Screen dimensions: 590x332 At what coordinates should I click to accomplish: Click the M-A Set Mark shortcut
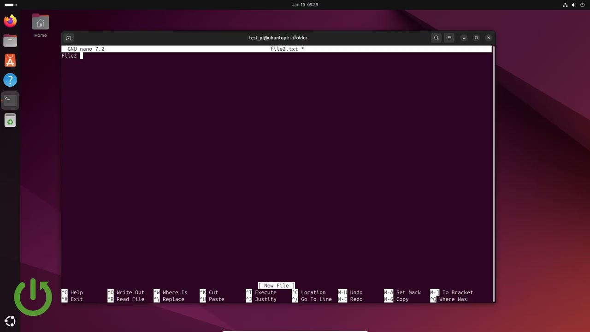click(402, 292)
